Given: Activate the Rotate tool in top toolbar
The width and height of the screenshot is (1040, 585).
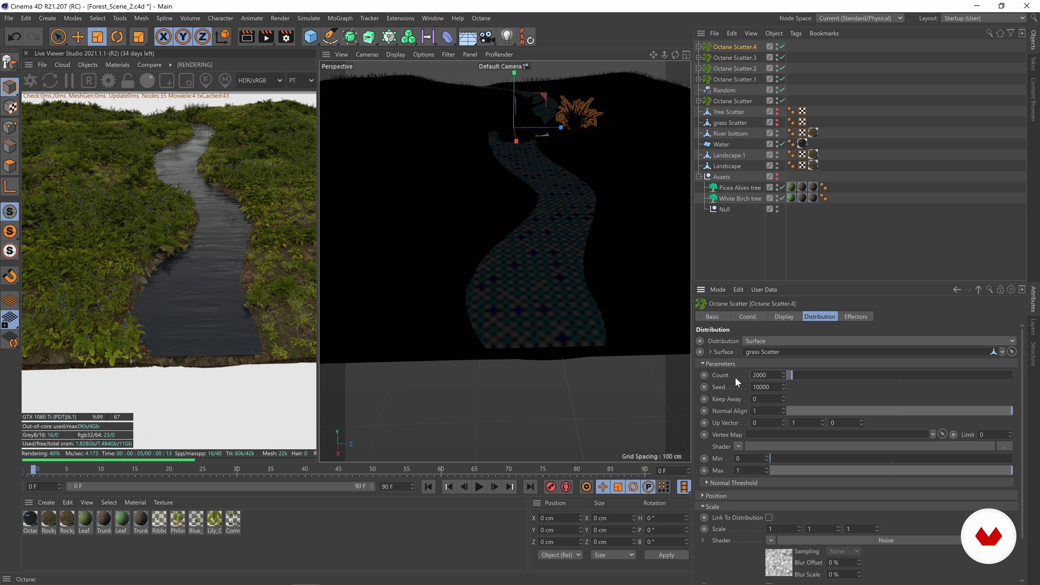Looking at the screenshot, I should click(x=117, y=37).
